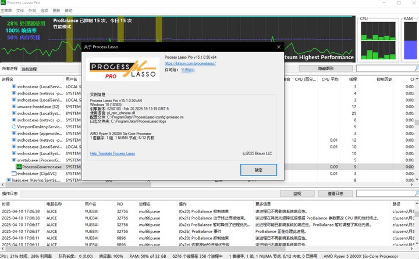Sort by CPU 平均 column header
Viewport: 419px width, 259px height.
pos(329,79)
